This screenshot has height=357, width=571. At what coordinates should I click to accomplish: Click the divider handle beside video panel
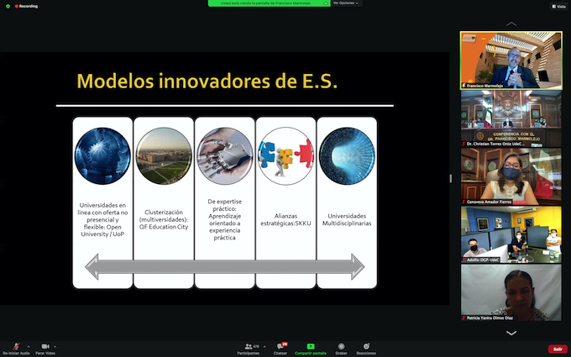(x=451, y=178)
